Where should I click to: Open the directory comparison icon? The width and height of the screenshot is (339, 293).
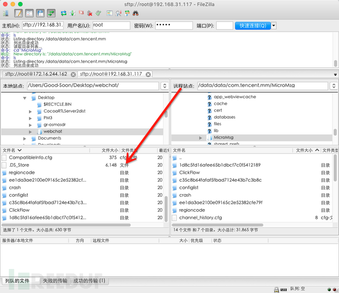pyautogui.click(x=118, y=13)
